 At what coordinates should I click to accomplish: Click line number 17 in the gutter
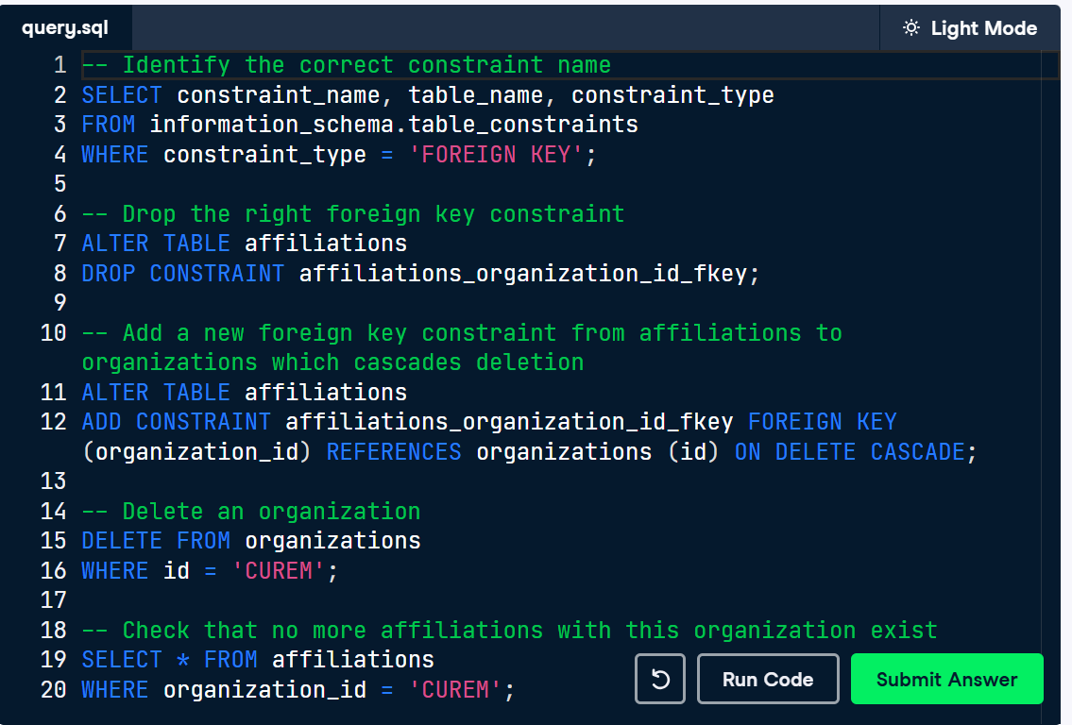(x=53, y=600)
